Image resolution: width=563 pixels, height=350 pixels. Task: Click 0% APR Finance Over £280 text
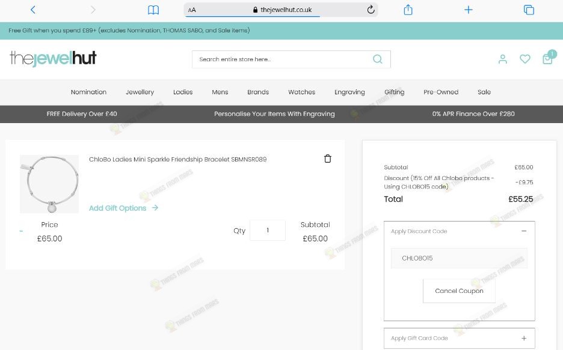[473, 114]
